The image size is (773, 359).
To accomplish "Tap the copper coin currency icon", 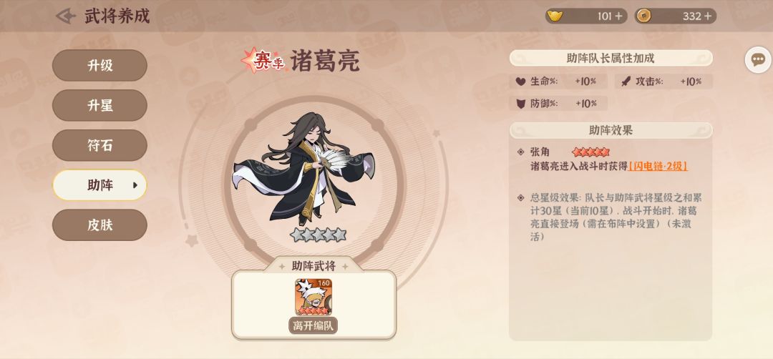I will click(x=643, y=16).
